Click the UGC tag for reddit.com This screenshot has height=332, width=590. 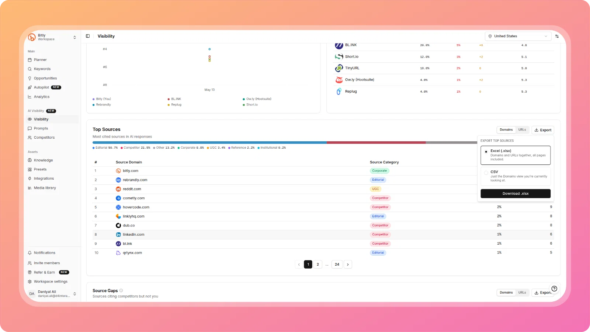point(375,189)
